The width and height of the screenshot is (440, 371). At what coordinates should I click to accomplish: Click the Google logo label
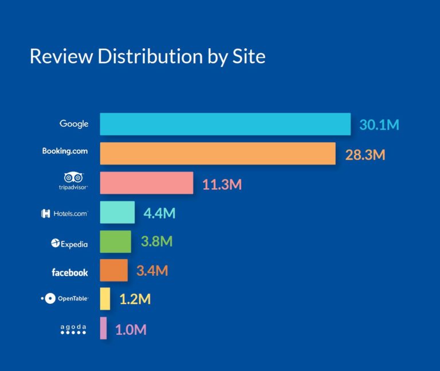[x=74, y=124]
